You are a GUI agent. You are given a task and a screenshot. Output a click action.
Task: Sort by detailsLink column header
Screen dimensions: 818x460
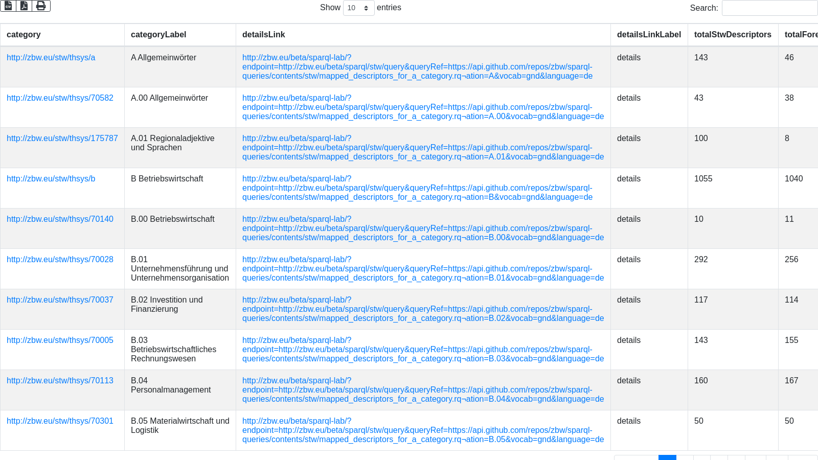pyautogui.click(x=264, y=35)
